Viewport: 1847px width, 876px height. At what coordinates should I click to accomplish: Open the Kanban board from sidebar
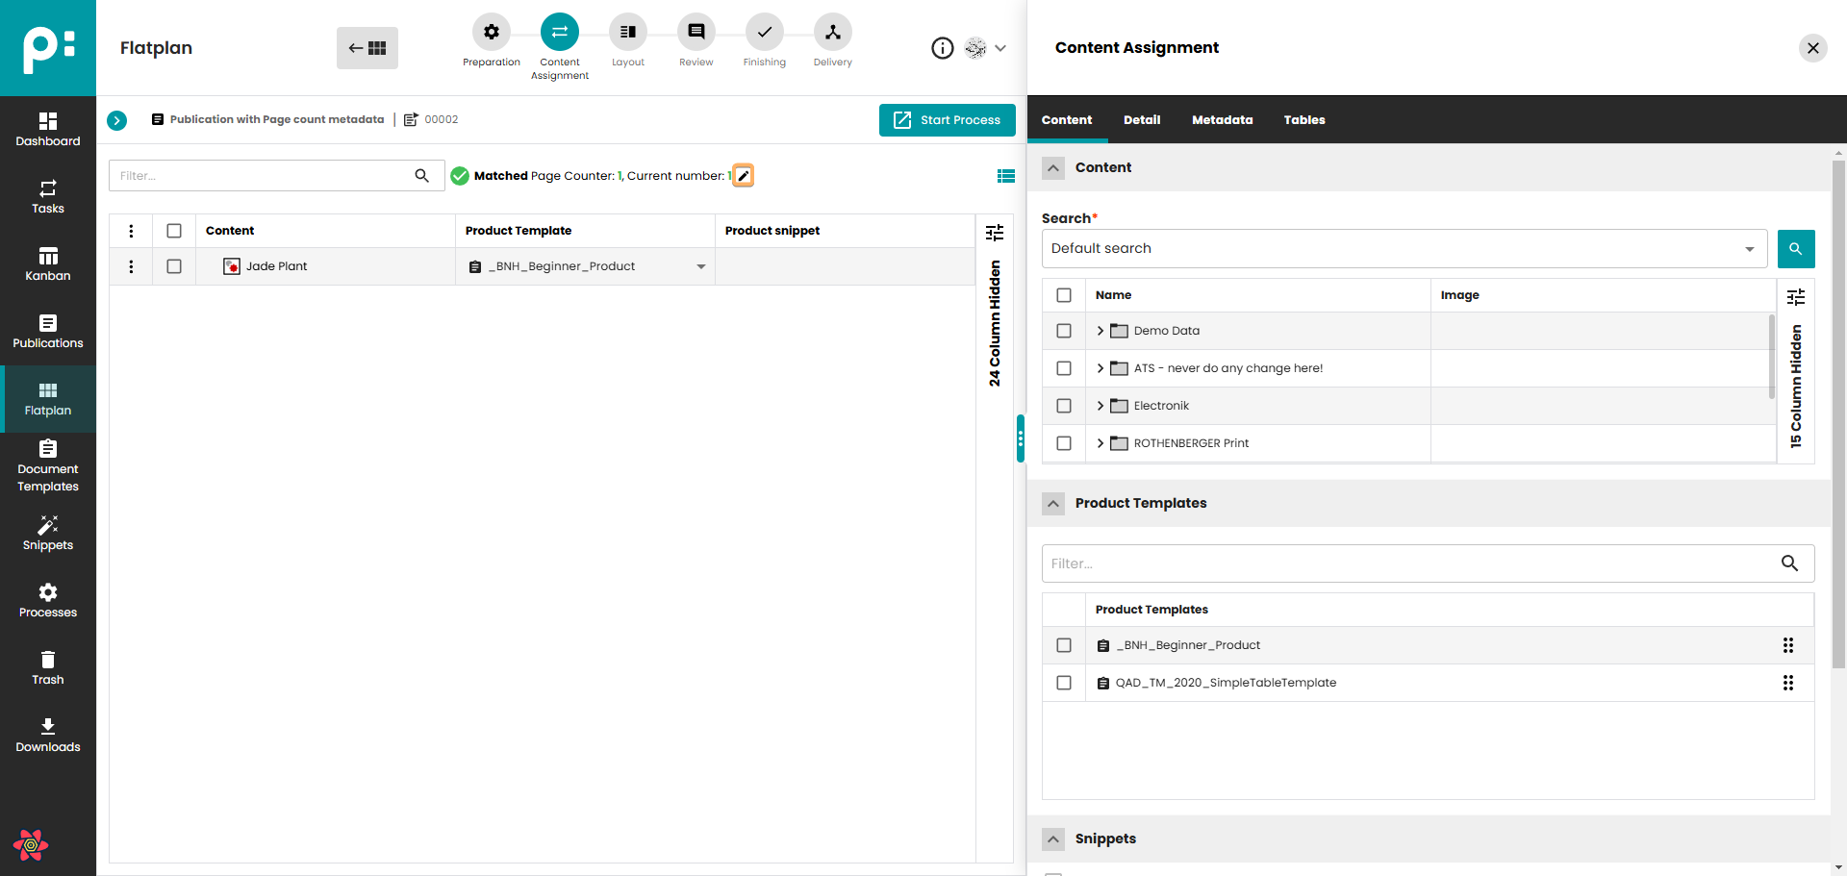[48, 263]
